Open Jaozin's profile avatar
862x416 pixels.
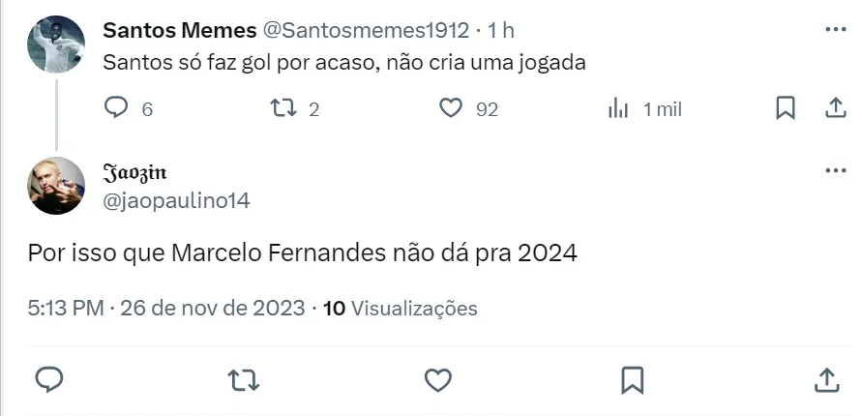tap(55, 186)
